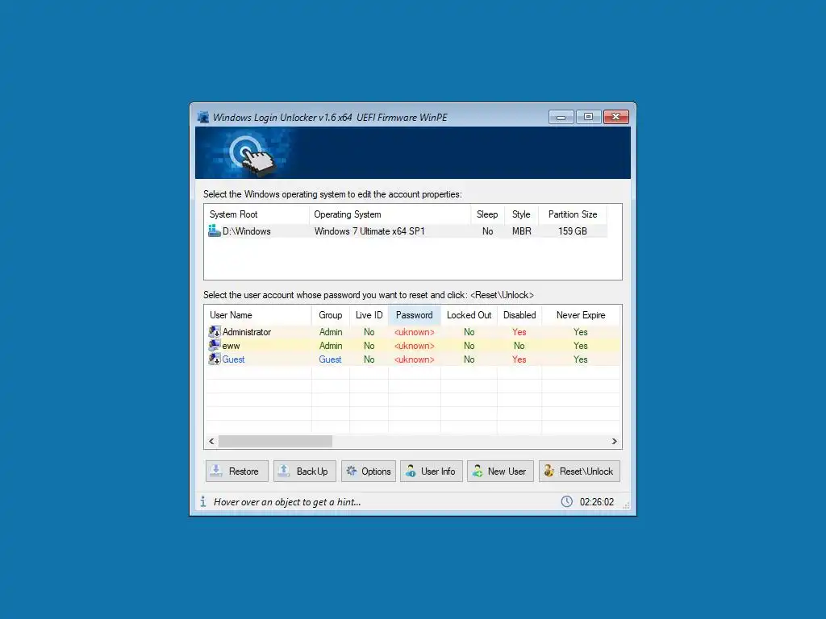Image resolution: width=826 pixels, height=619 pixels.
Task: Click the Never Expire column header
Action: tap(581, 315)
